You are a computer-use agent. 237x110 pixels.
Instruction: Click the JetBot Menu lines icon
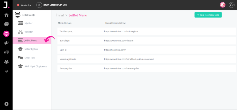click(x=20, y=40)
